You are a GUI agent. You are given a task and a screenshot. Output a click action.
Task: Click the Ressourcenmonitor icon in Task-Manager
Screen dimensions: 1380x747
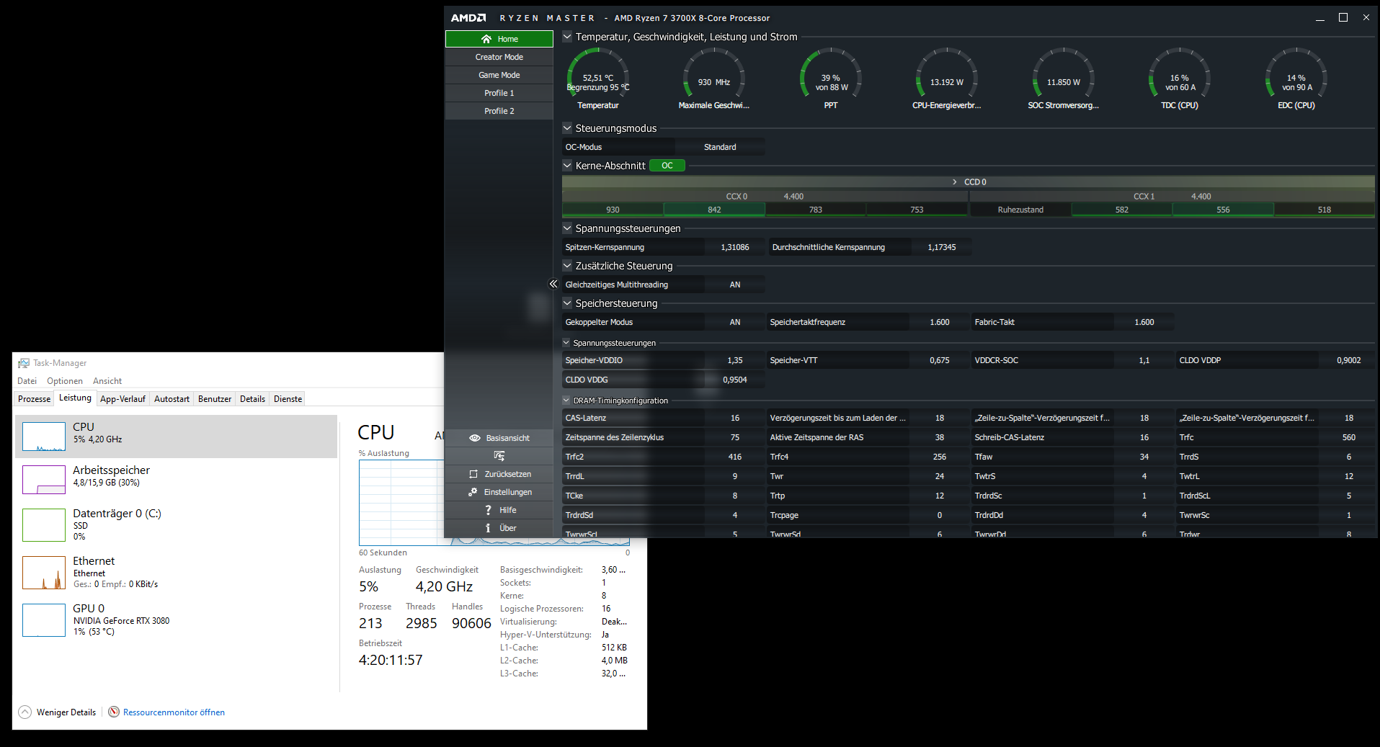(114, 712)
